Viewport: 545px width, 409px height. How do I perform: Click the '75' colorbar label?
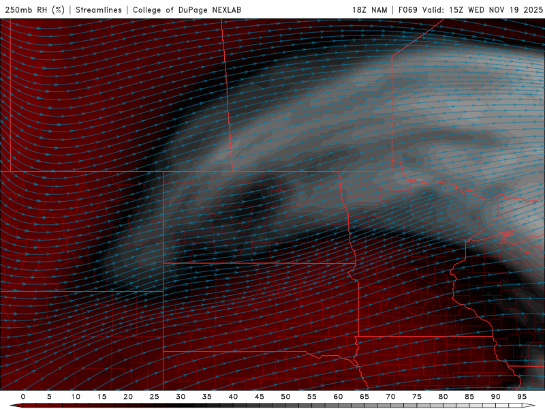[x=417, y=397]
